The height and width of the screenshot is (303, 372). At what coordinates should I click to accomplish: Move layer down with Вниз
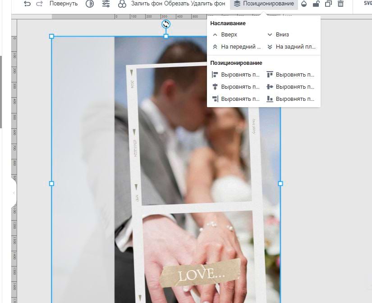click(x=278, y=35)
